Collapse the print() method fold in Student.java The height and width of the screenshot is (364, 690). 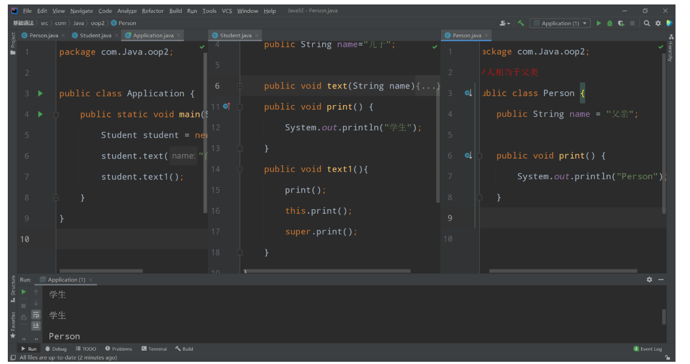point(240,106)
